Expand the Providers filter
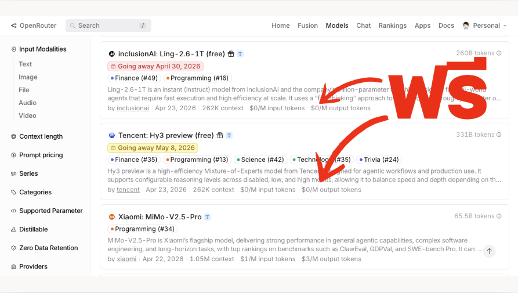The width and height of the screenshot is (518, 293). pos(33,266)
